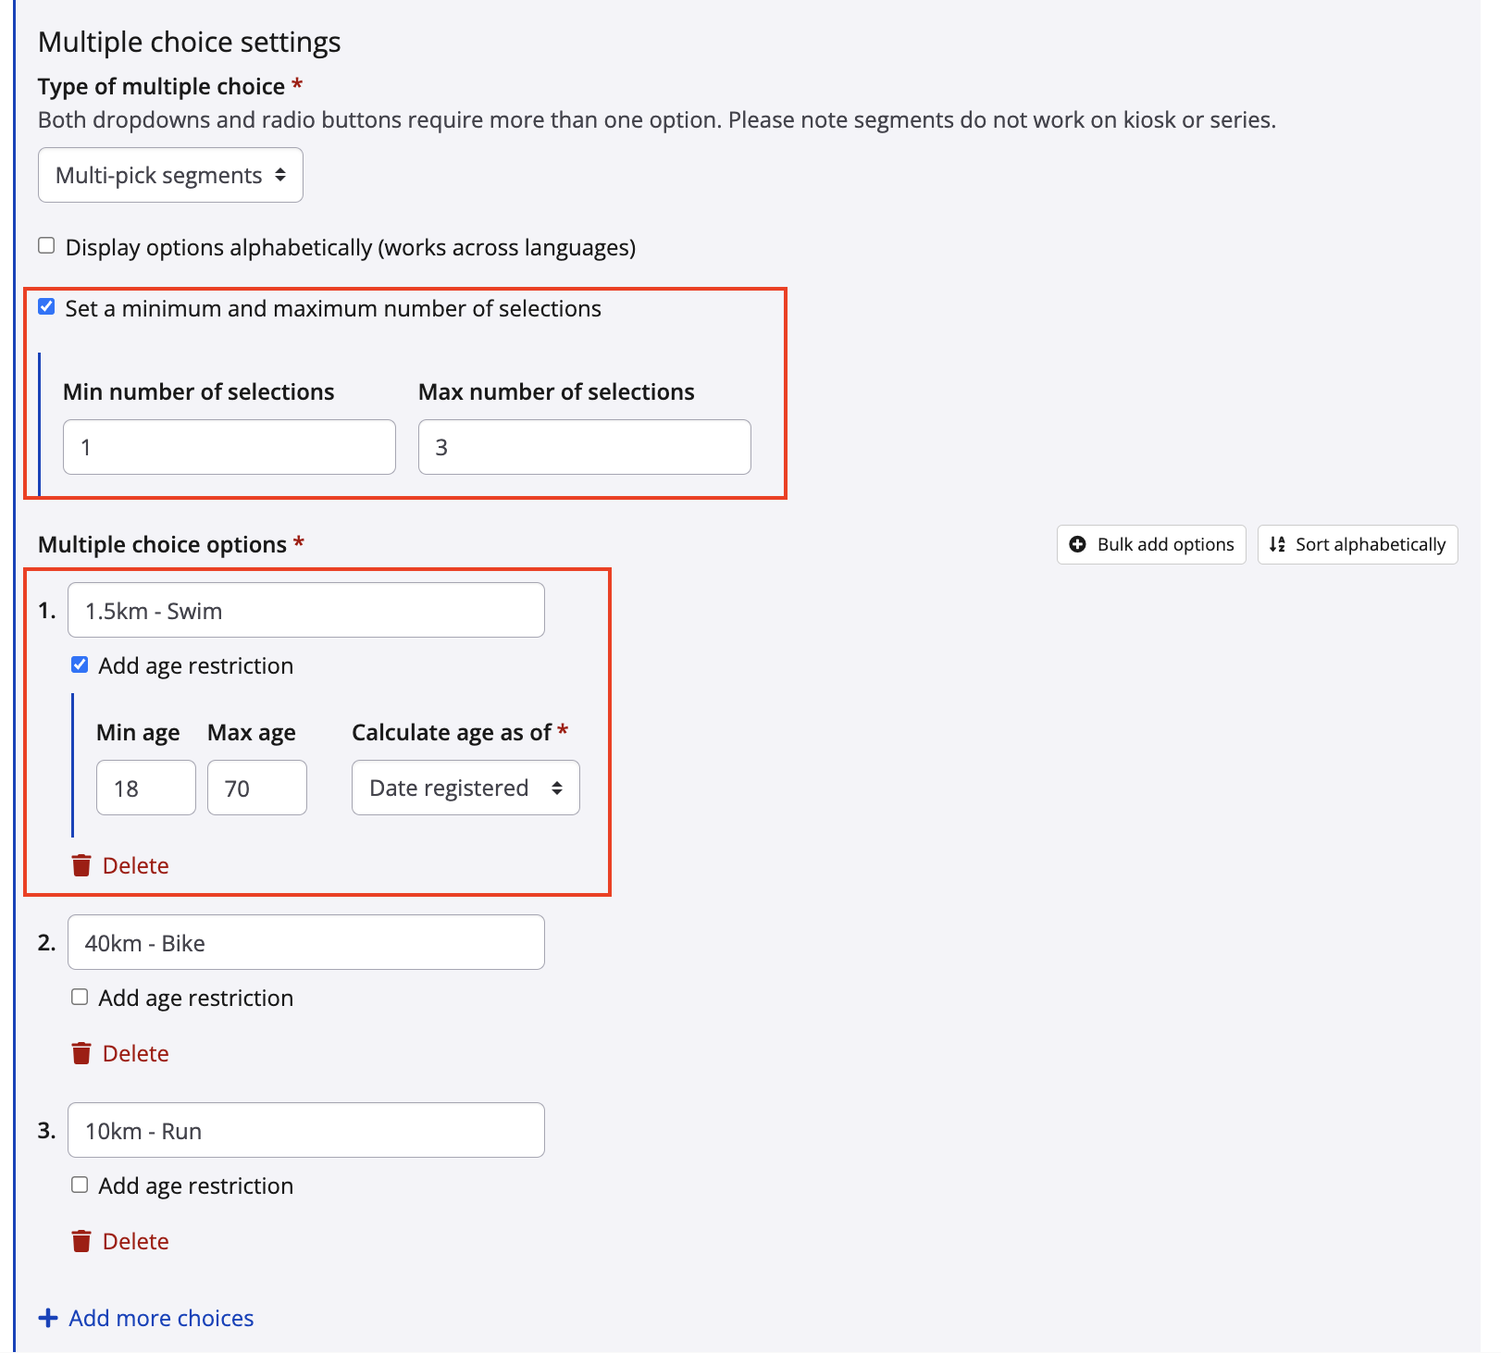
Task: Toggle Display options alphabetically checkbox
Action: click(x=46, y=246)
